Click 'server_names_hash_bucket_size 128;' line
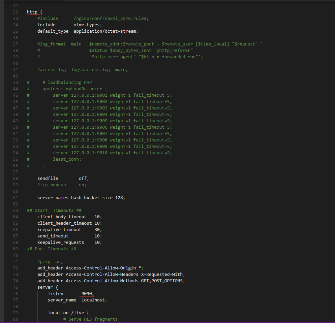Image resolution: width=335 pixels, height=323 pixels. (81, 198)
